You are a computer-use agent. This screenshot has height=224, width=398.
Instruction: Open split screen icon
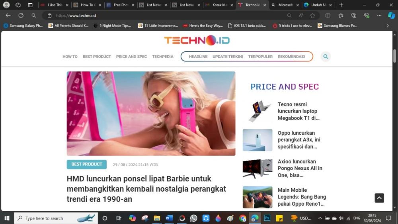click(328, 16)
